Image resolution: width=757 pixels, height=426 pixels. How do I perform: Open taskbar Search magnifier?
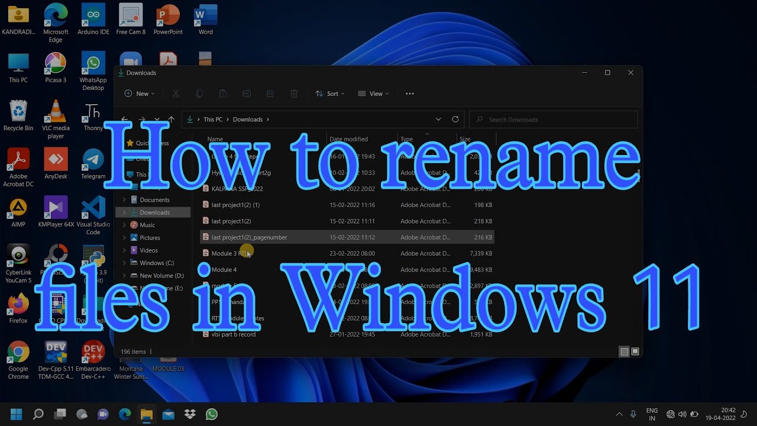click(x=38, y=414)
